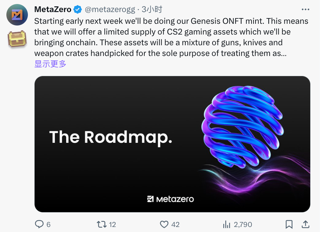Open the three-dot more options menu
Screen dimensions: 321x232
point(305,10)
